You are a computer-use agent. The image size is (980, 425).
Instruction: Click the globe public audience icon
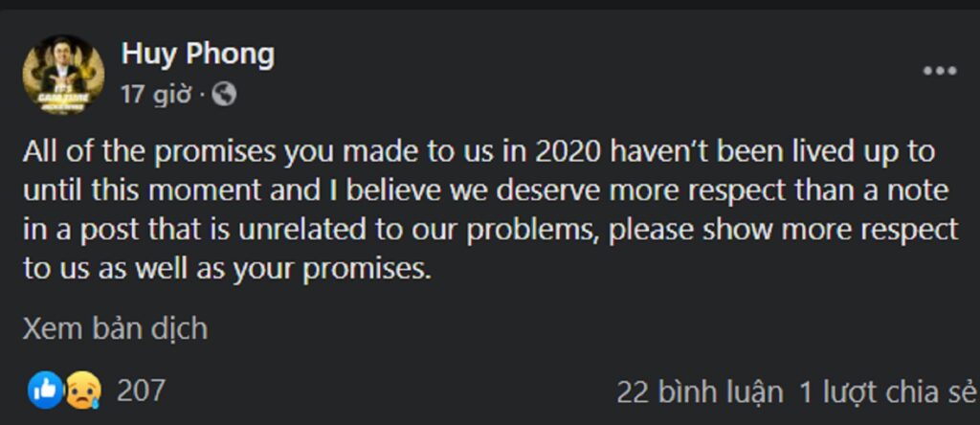tap(224, 95)
